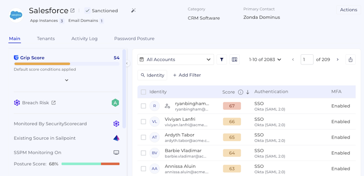This screenshot has width=364, height=176.
Task: Click the BV avatar circle
Action: click(x=155, y=153)
